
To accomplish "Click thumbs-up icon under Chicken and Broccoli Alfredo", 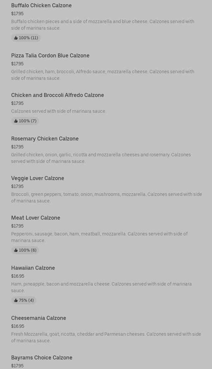I will tap(16, 121).
